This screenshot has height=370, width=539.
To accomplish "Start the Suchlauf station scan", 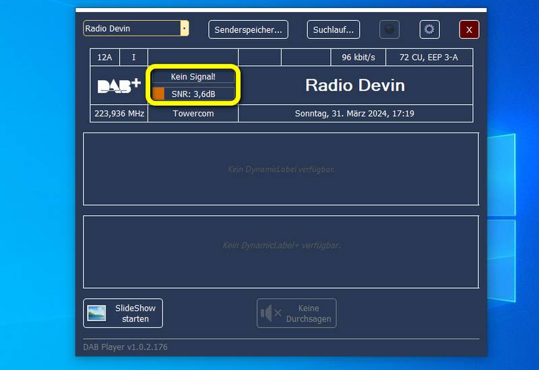I will point(334,30).
